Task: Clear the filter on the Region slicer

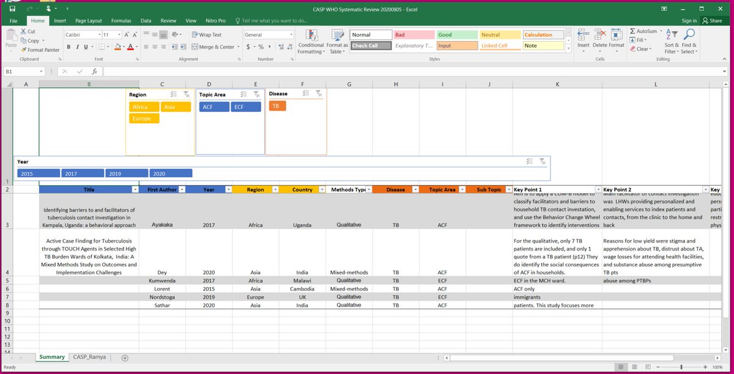Action: pos(185,95)
